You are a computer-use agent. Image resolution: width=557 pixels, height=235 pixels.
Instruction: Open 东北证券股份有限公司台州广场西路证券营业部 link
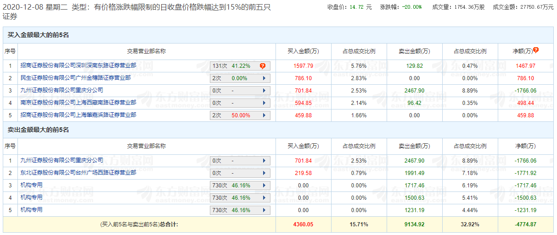tap(78, 173)
